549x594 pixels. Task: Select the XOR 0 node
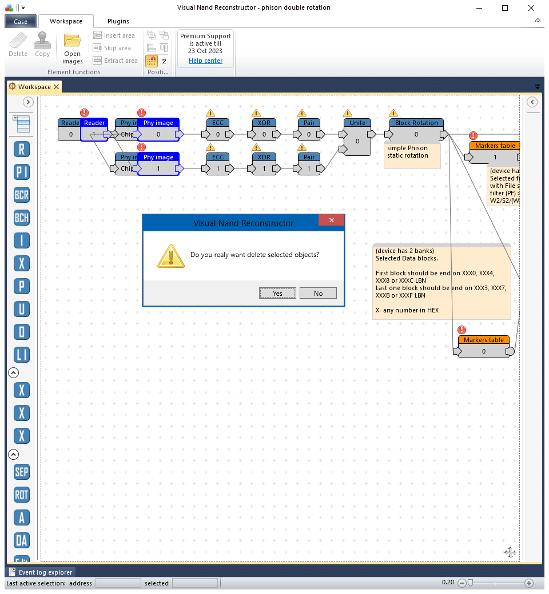[x=264, y=129]
